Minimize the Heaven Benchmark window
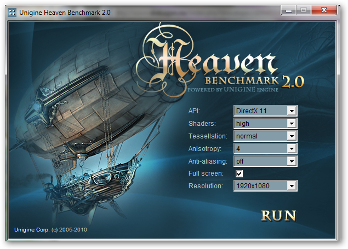Image resolution: width=348 pixels, height=249 pixels. pyautogui.click(x=288, y=10)
